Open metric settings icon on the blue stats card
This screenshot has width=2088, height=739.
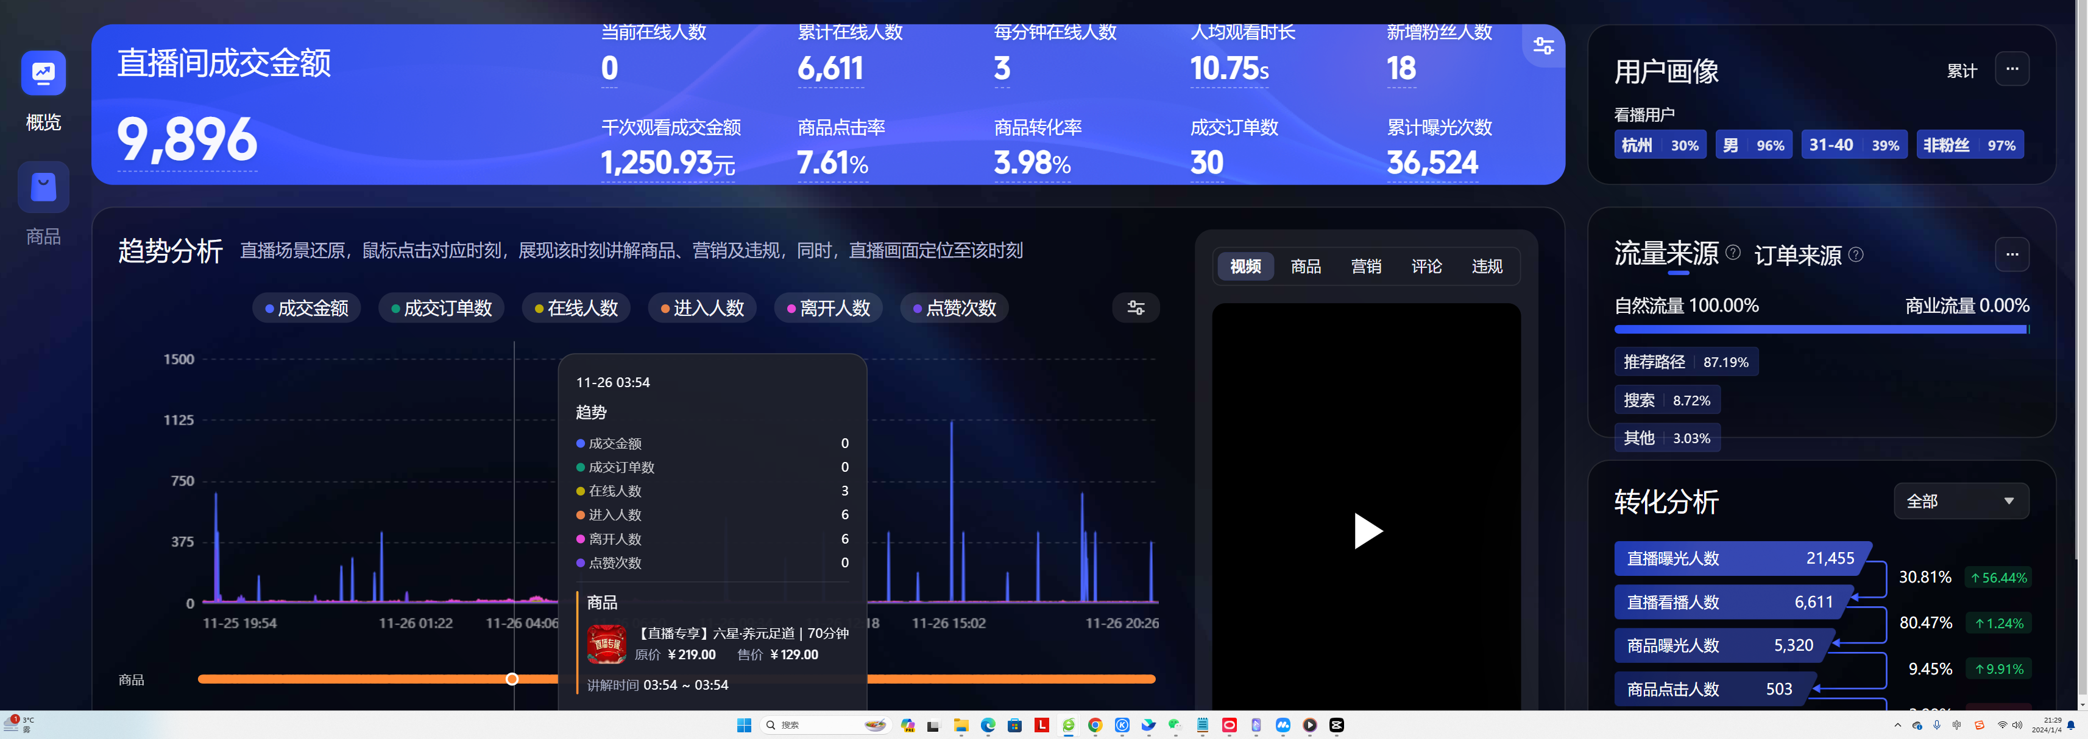click(1543, 46)
